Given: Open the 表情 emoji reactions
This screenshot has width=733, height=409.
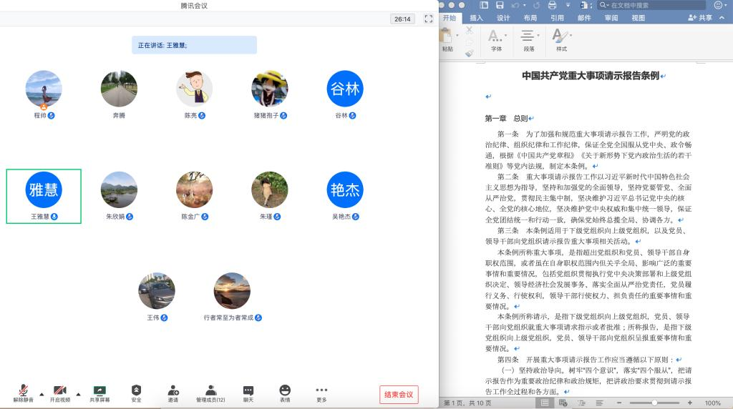Looking at the screenshot, I should click(x=285, y=390).
